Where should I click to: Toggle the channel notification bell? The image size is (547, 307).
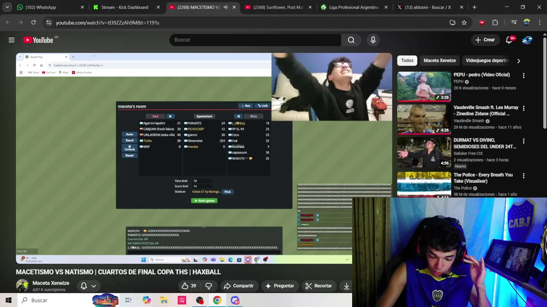84,286
